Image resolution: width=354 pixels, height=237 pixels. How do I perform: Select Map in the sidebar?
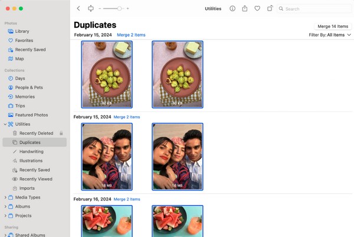pyautogui.click(x=19, y=59)
